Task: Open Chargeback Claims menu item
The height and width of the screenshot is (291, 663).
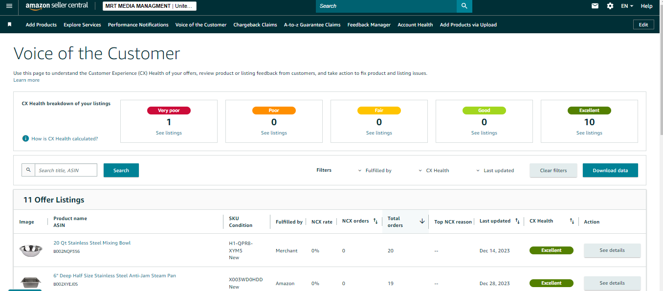Action: pos(255,24)
